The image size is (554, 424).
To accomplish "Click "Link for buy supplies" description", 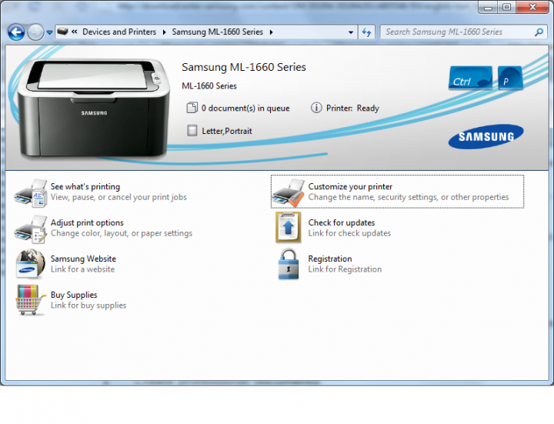I will tap(88, 305).
